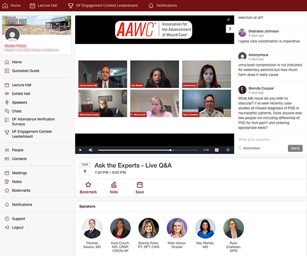The height and width of the screenshot is (256, 307).
Task: Click the sidebar Lecture Hall calendar icon
Action: [x=7, y=85]
